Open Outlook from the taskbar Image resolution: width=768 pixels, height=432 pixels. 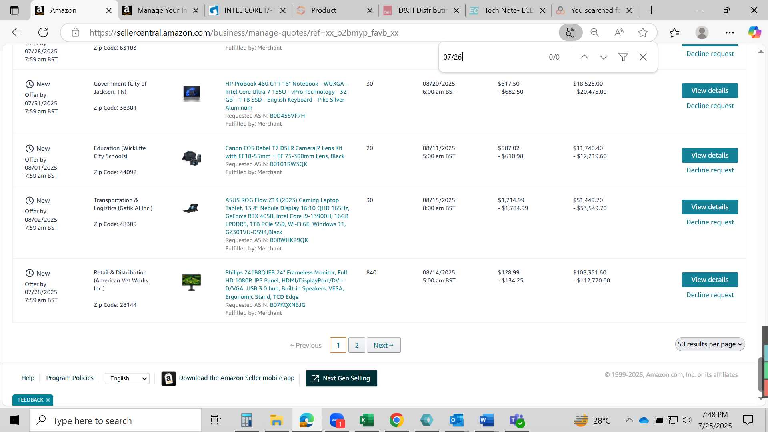tap(456, 420)
